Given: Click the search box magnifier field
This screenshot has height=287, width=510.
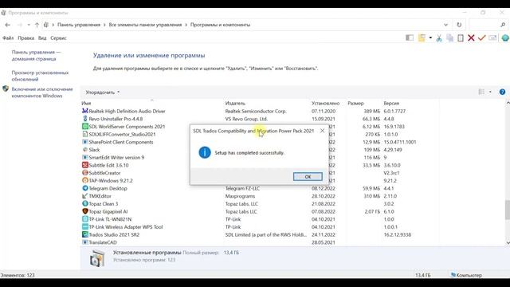Looking at the screenshot, I should point(488,25).
